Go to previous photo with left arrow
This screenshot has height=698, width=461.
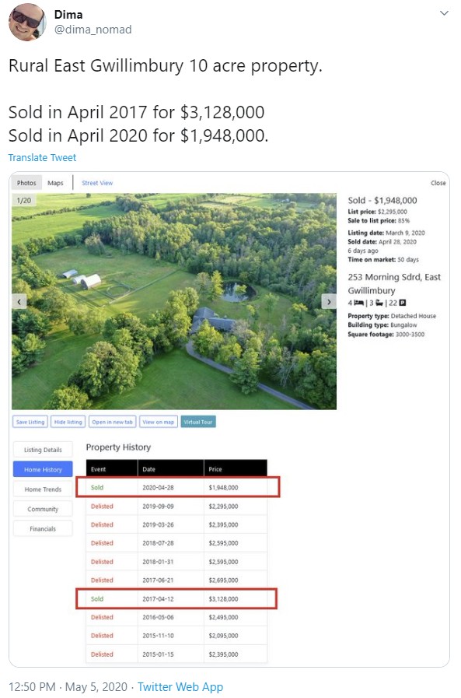tap(19, 301)
